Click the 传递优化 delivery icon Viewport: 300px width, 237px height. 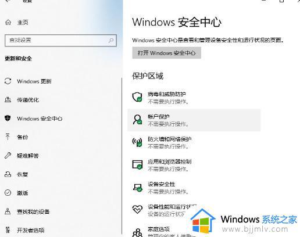(x=8, y=100)
